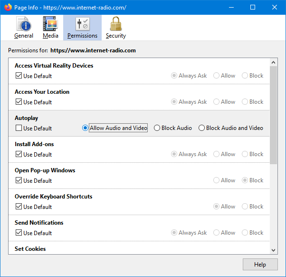Uncheck Use Default for Virtual Reality Devices
Screen dimensions: 286x277
19,76
